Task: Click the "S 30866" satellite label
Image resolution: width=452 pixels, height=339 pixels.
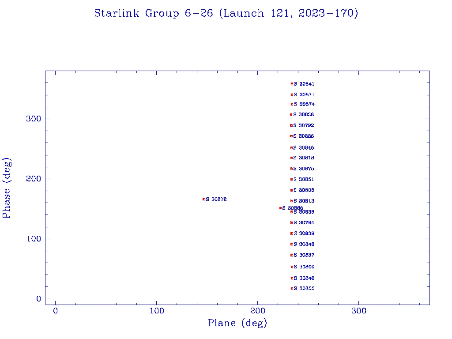Action: tap(293, 208)
